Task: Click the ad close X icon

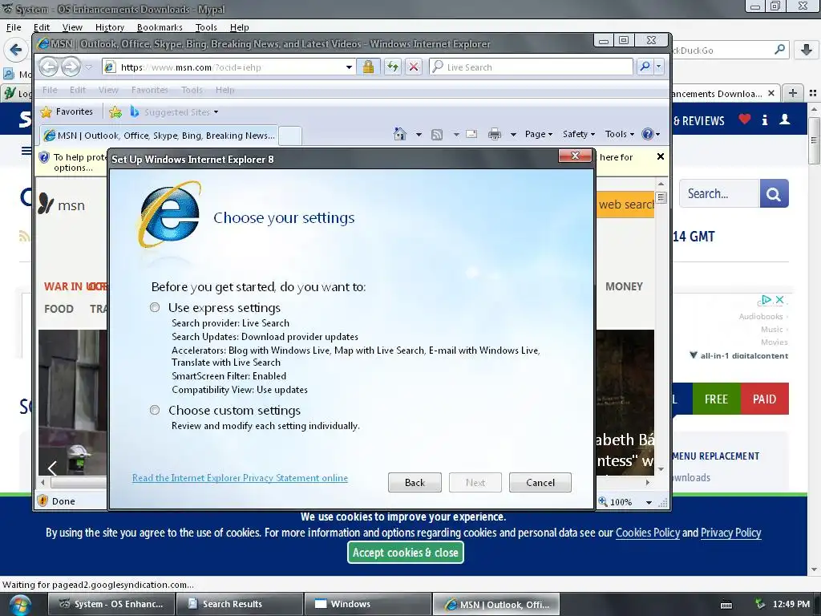Action: pos(779,300)
